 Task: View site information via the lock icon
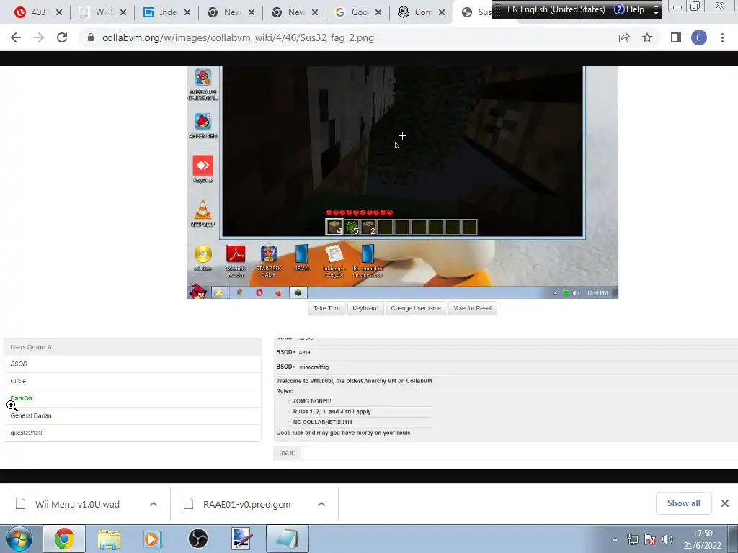coord(91,37)
